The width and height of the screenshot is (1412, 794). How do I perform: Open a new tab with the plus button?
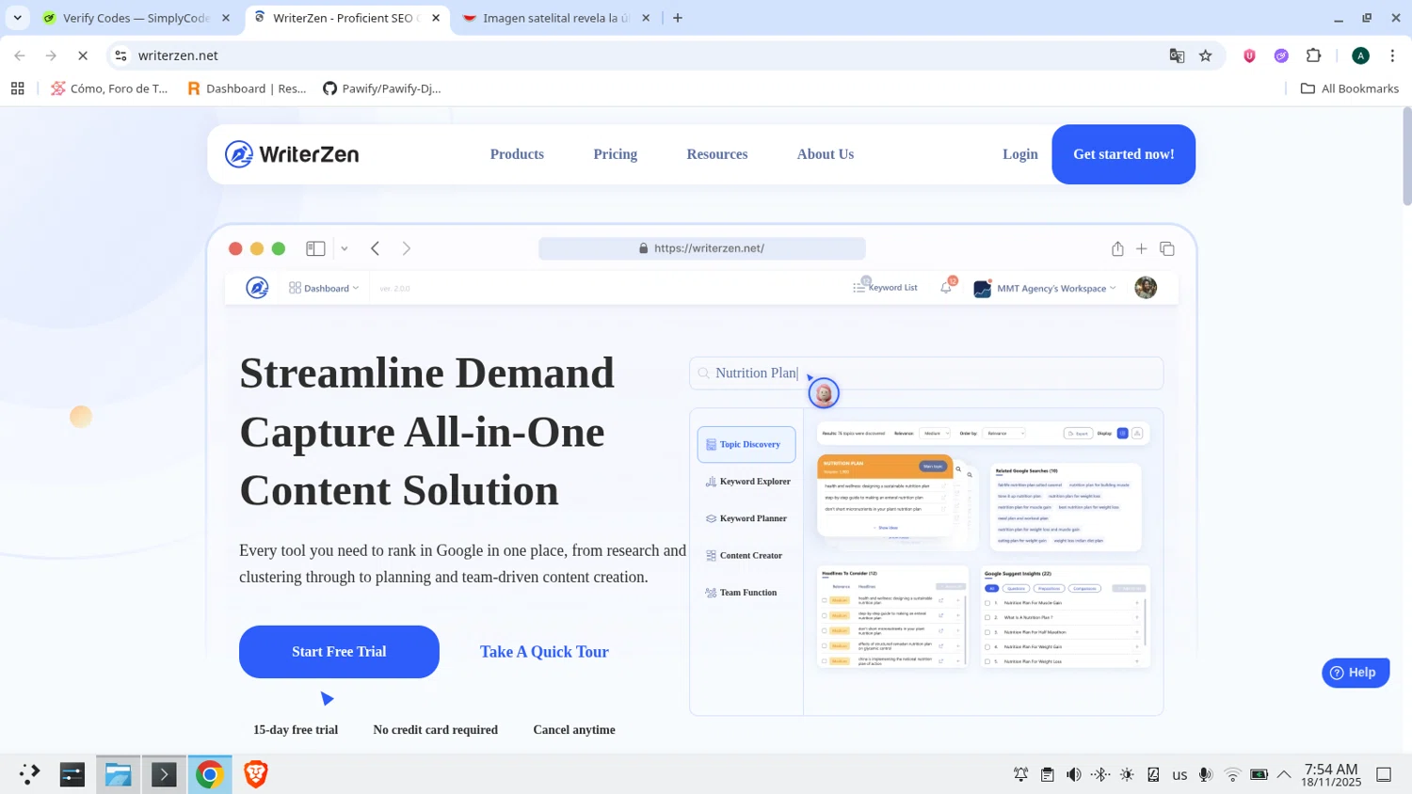(678, 18)
